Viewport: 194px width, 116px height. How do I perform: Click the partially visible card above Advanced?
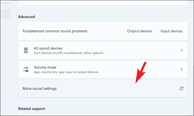103,3
